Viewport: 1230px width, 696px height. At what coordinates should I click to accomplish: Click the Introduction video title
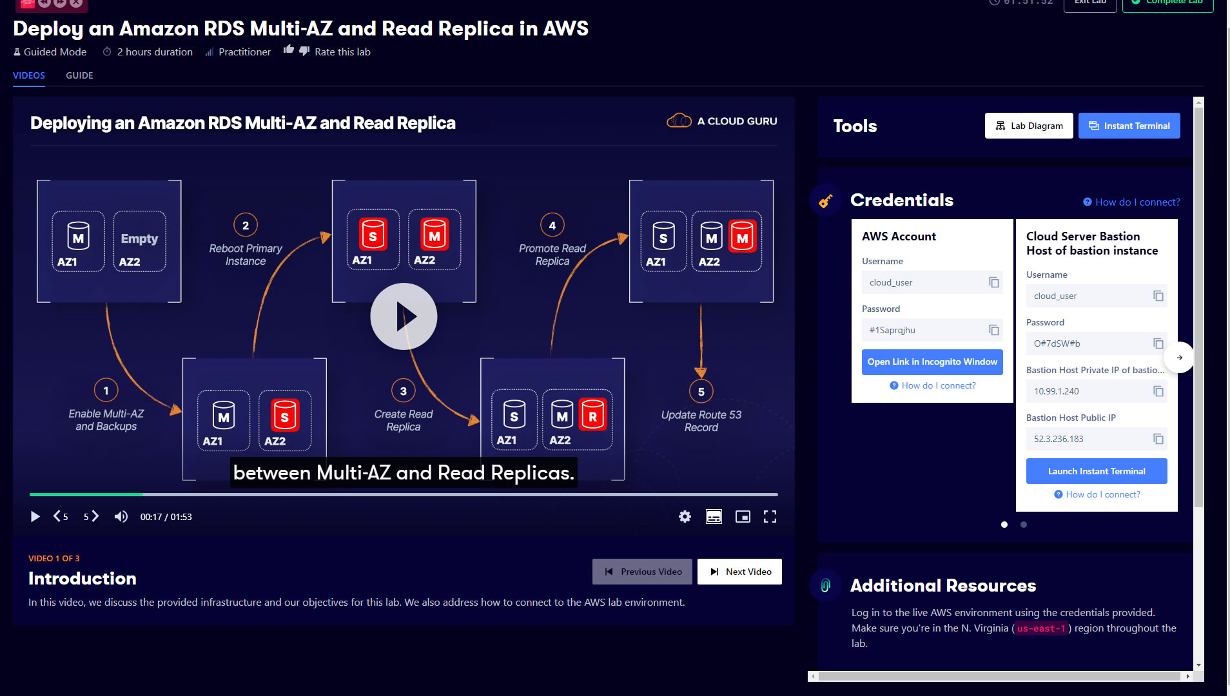click(83, 578)
